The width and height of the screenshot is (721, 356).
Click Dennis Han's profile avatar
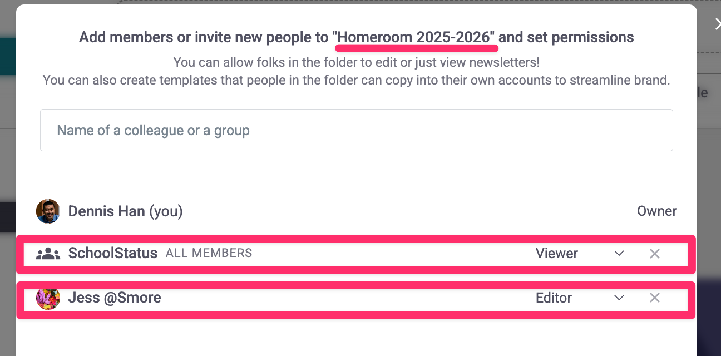48,211
